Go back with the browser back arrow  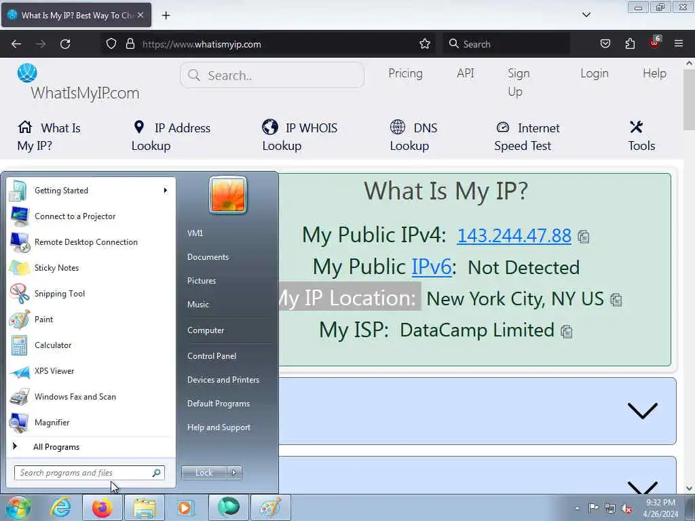(16, 44)
